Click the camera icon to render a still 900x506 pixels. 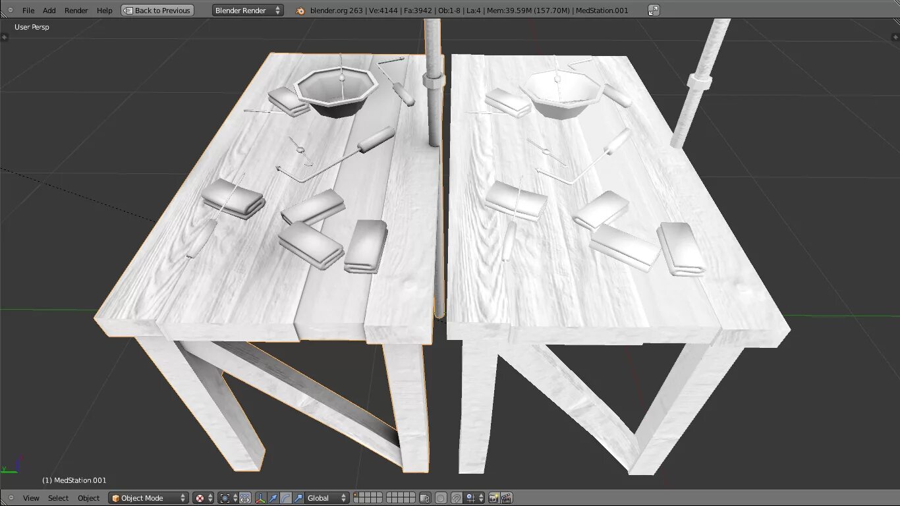pyautogui.click(x=492, y=498)
